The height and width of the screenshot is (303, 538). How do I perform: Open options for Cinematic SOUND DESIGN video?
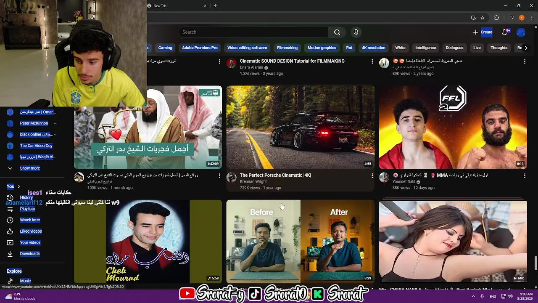pyautogui.click(x=372, y=61)
